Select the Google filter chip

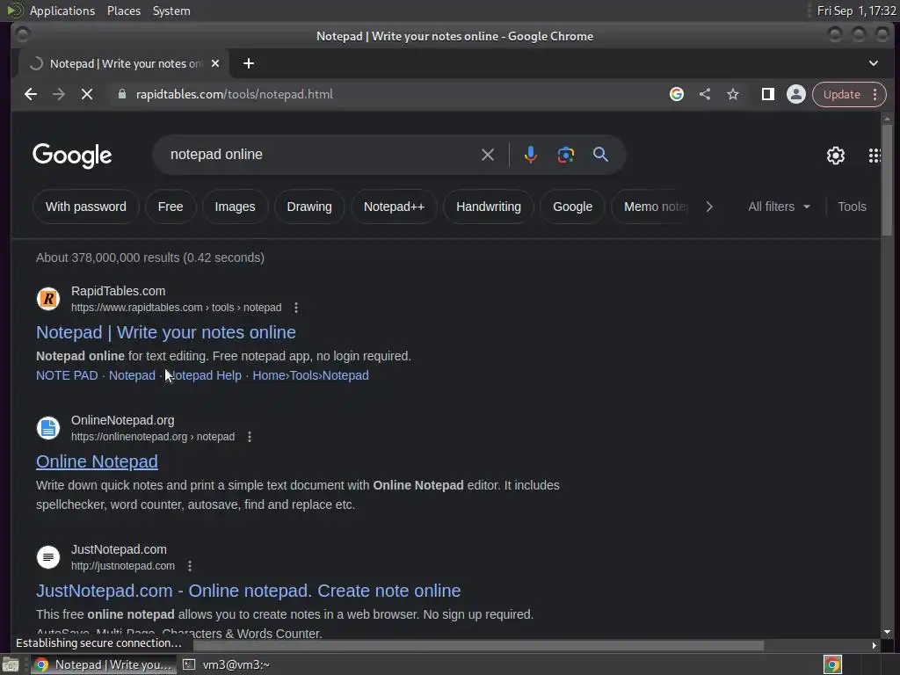572,207
